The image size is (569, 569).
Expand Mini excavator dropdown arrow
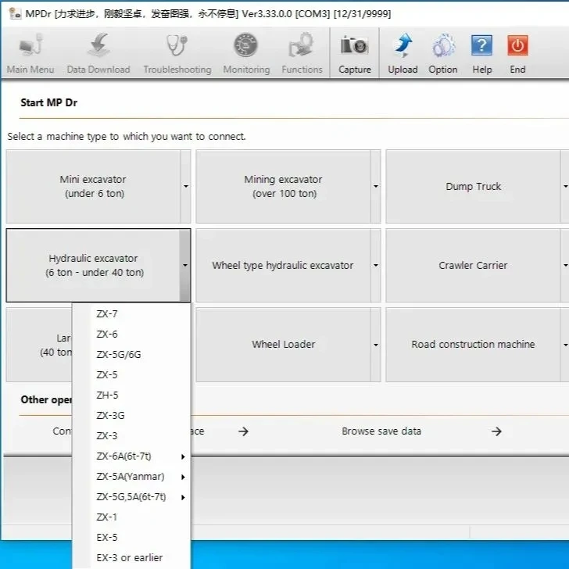click(186, 186)
